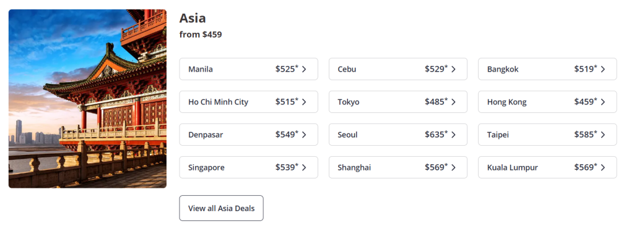Click the Asia section heading
This screenshot has width=634, height=226.
coord(193,18)
